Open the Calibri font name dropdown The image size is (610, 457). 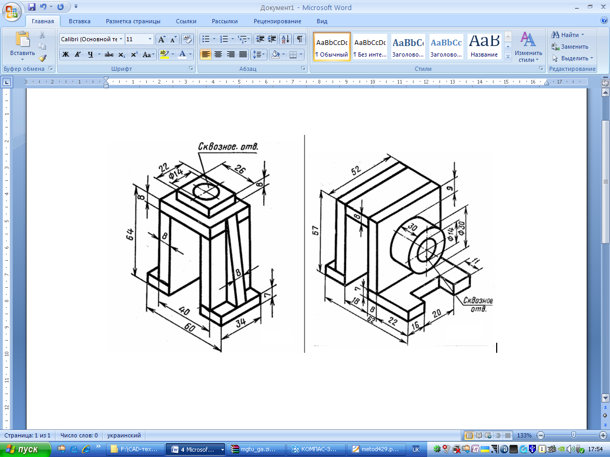(121, 39)
